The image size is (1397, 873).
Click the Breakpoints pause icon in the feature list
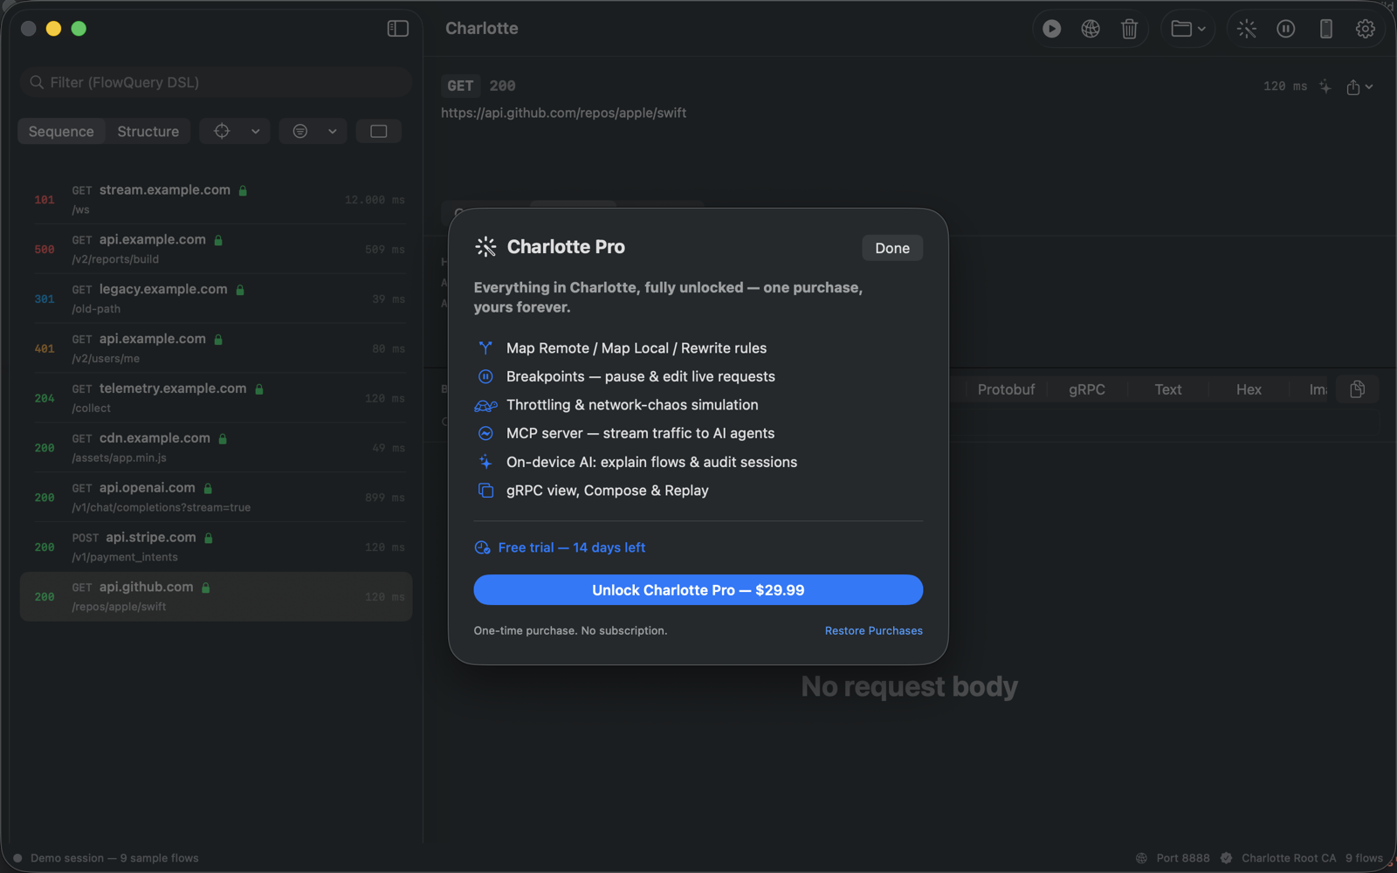(x=485, y=377)
